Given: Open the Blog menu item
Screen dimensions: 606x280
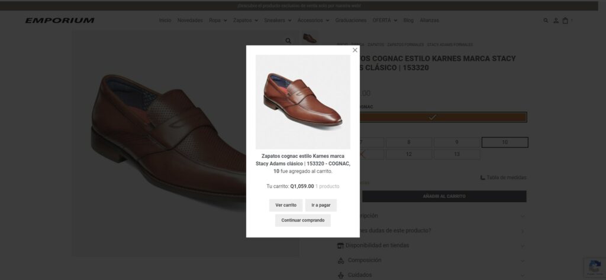Looking at the screenshot, I should [x=408, y=21].
